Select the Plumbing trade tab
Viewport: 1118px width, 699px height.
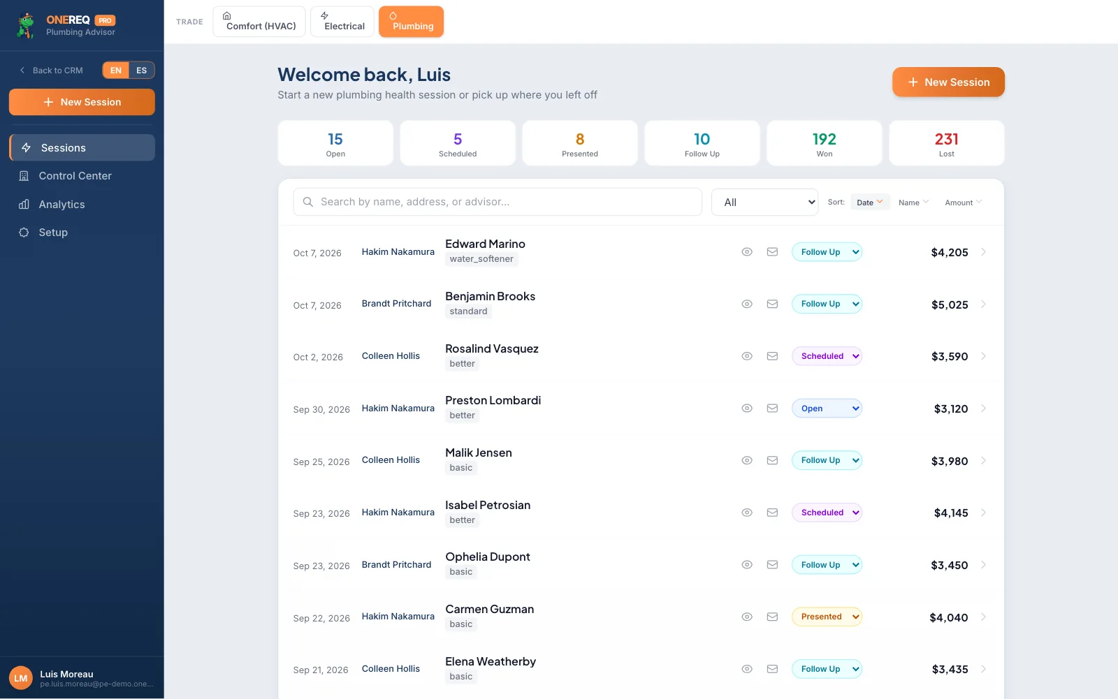click(412, 22)
